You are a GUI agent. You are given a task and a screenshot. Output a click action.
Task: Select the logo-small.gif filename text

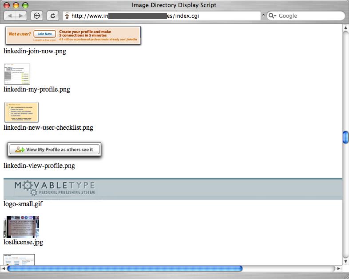[23, 204]
